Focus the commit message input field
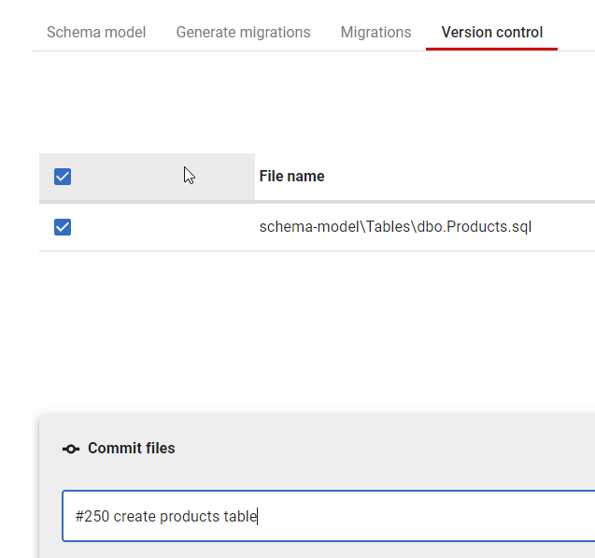Image resolution: width=595 pixels, height=558 pixels. [420, 516]
